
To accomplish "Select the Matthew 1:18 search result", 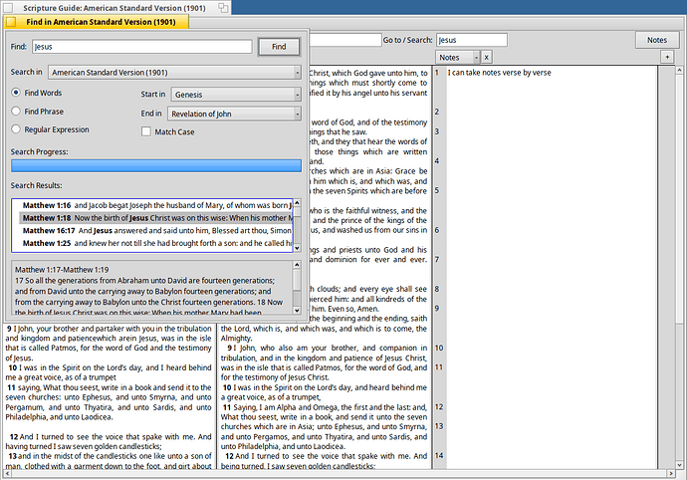I will (x=156, y=218).
